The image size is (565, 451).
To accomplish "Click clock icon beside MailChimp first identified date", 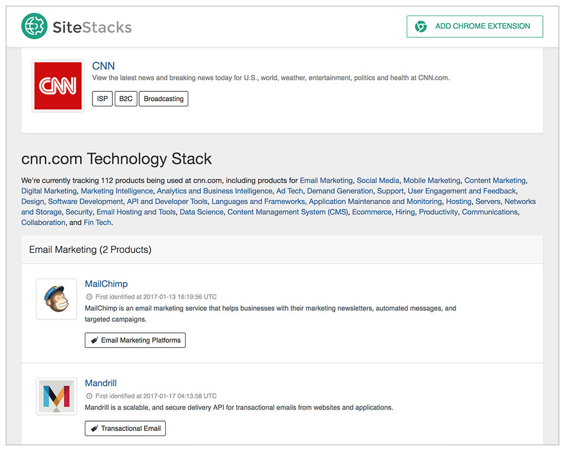I will [x=89, y=297].
